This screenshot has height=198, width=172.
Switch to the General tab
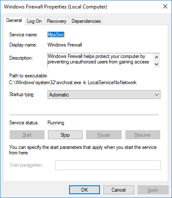pyautogui.click(x=14, y=20)
